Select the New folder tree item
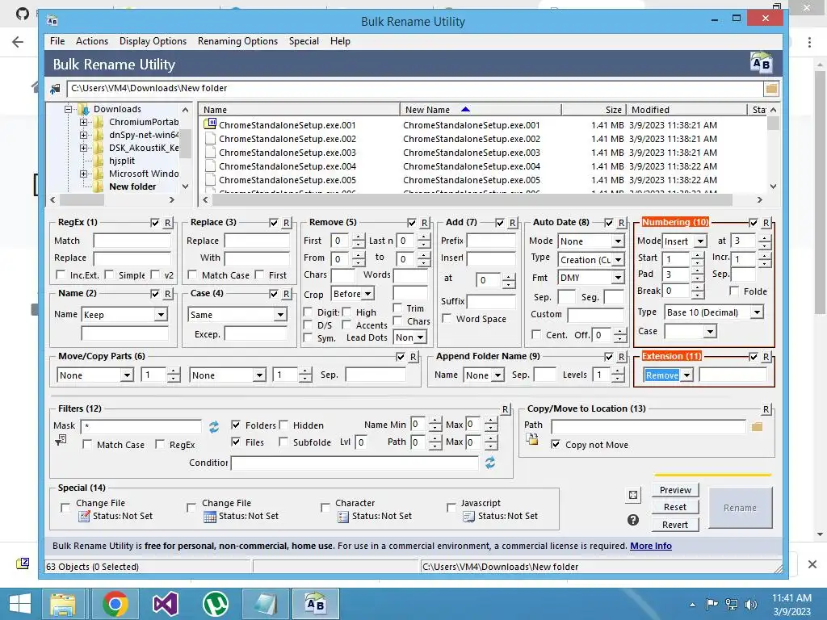This screenshot has width=827, height=620. click(x=132, y=186)
